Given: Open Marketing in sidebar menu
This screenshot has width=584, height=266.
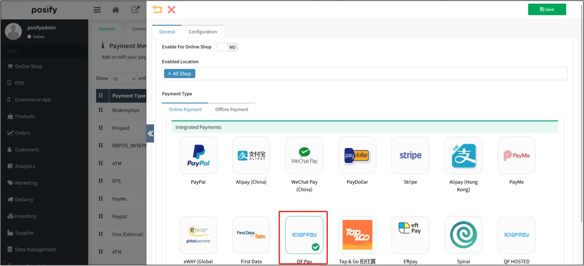Looking at the screenshot, I should click(44, 183).
